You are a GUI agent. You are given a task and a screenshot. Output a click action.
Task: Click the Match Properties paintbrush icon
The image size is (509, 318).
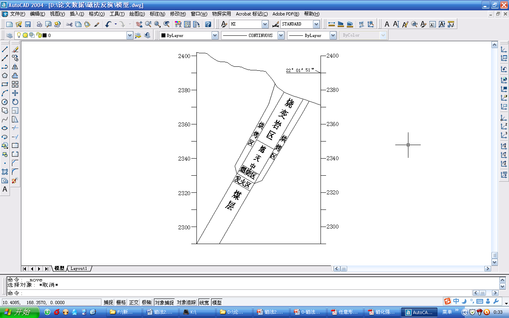point(97,24)
